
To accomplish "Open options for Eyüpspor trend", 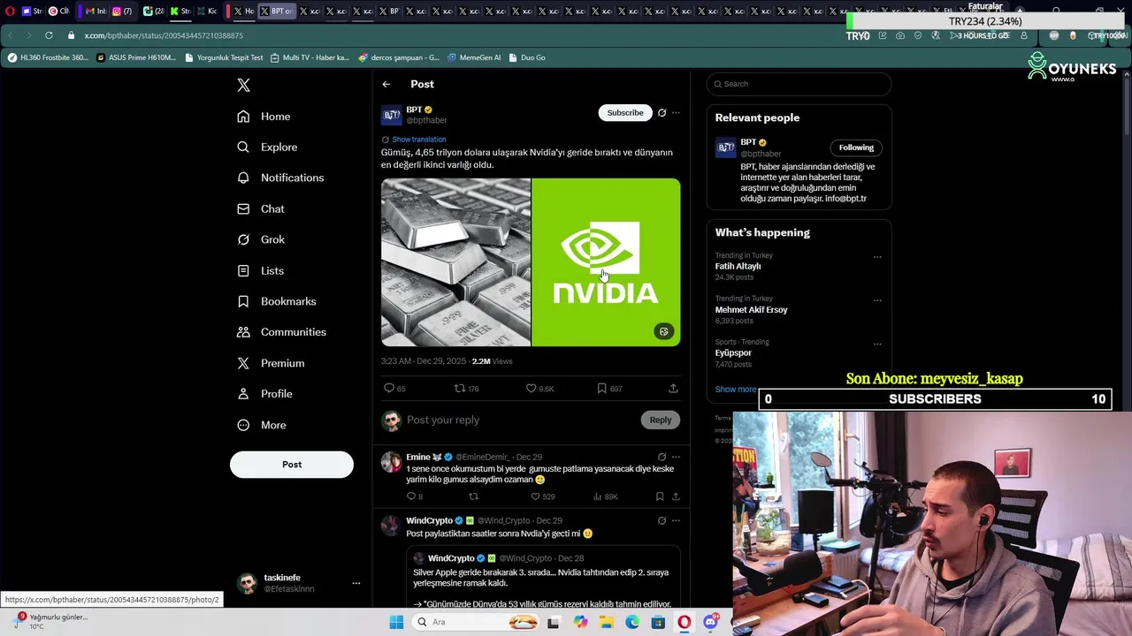I will click(877, 344).
